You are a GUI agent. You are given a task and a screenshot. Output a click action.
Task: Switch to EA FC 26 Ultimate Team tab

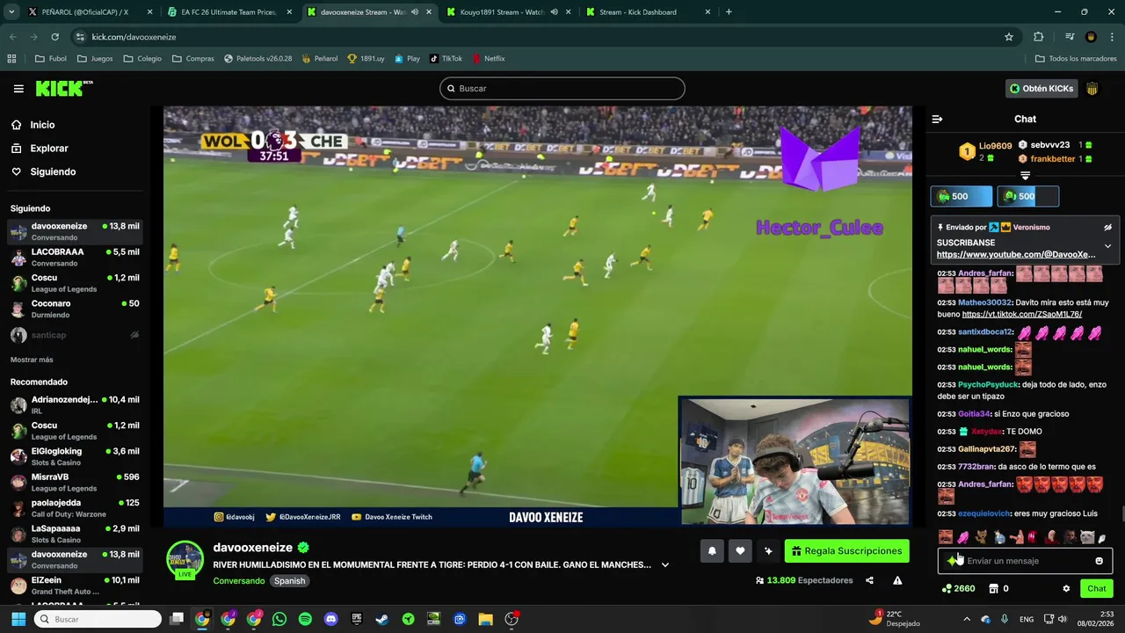229,12
